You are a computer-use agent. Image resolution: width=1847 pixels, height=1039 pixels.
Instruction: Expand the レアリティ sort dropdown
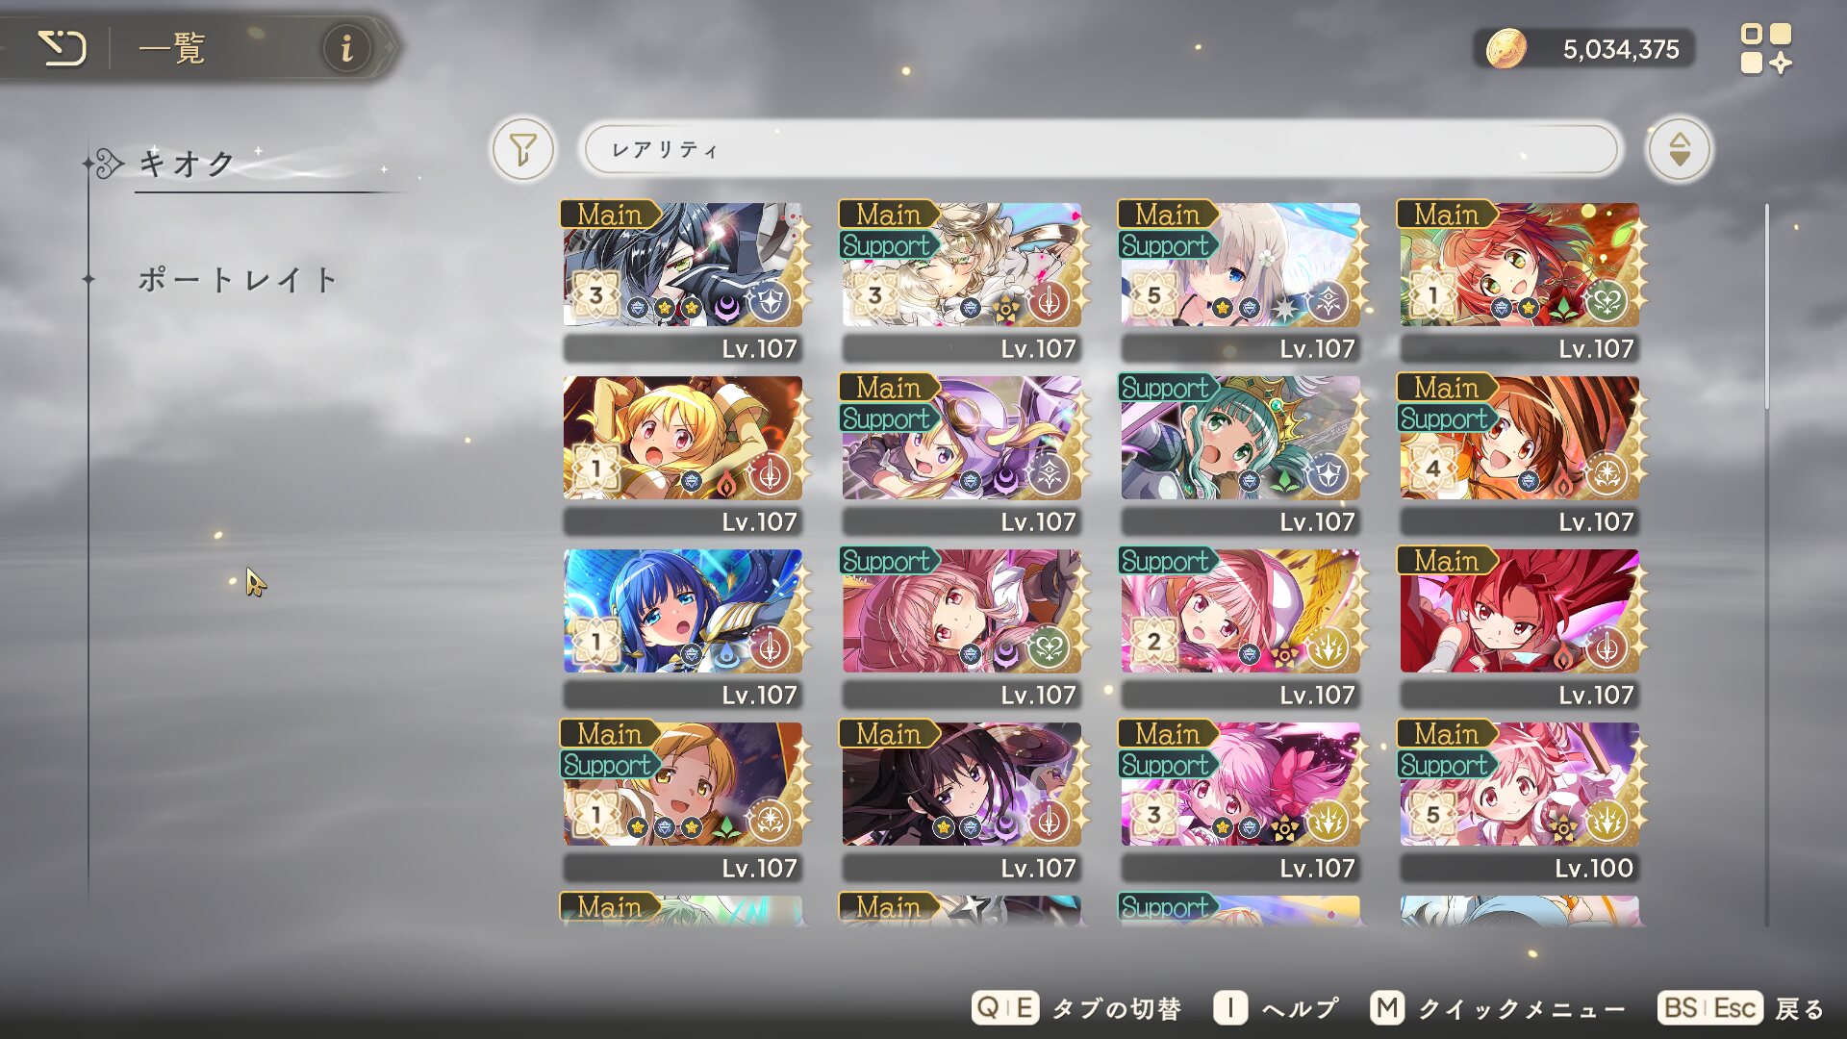click(x=1101, y=149)
